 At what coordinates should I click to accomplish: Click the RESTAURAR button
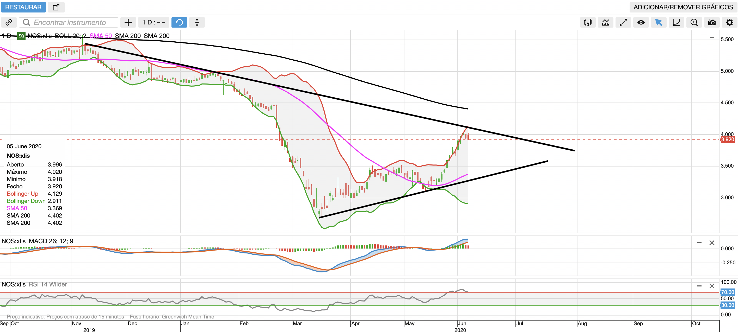click(x=23, y=7)
